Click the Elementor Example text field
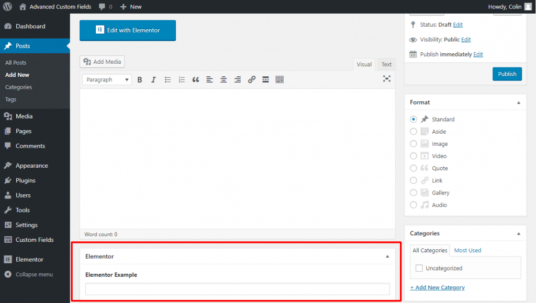Screen dimensions: 536x303 point(237,289)
